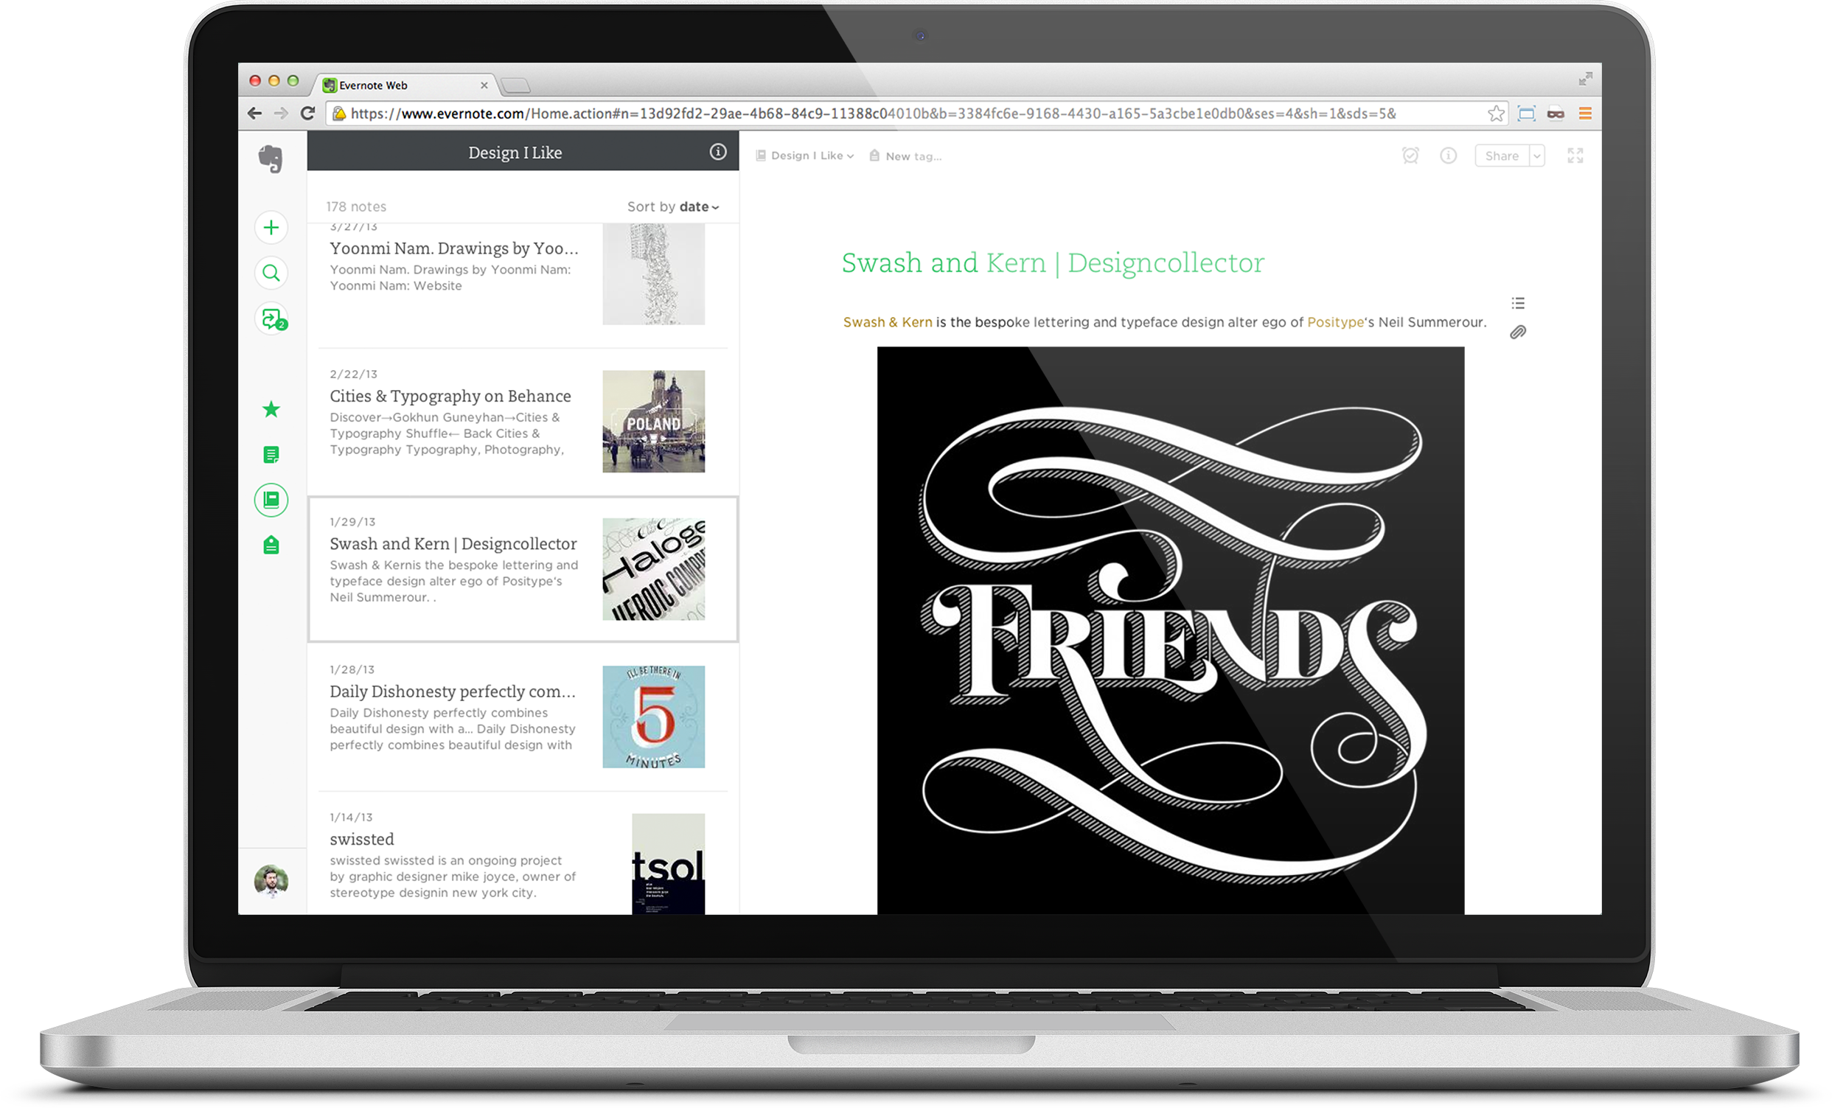This screenshot has height=1108, width=1832.
Task: Select the Shortcuts star in the sidebar
Action: 271,409
